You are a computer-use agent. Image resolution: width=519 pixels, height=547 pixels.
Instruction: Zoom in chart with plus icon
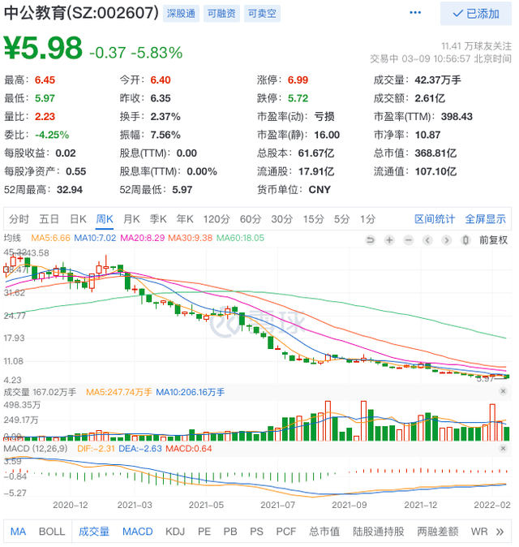pyautogui.click(x=389, y=240)
